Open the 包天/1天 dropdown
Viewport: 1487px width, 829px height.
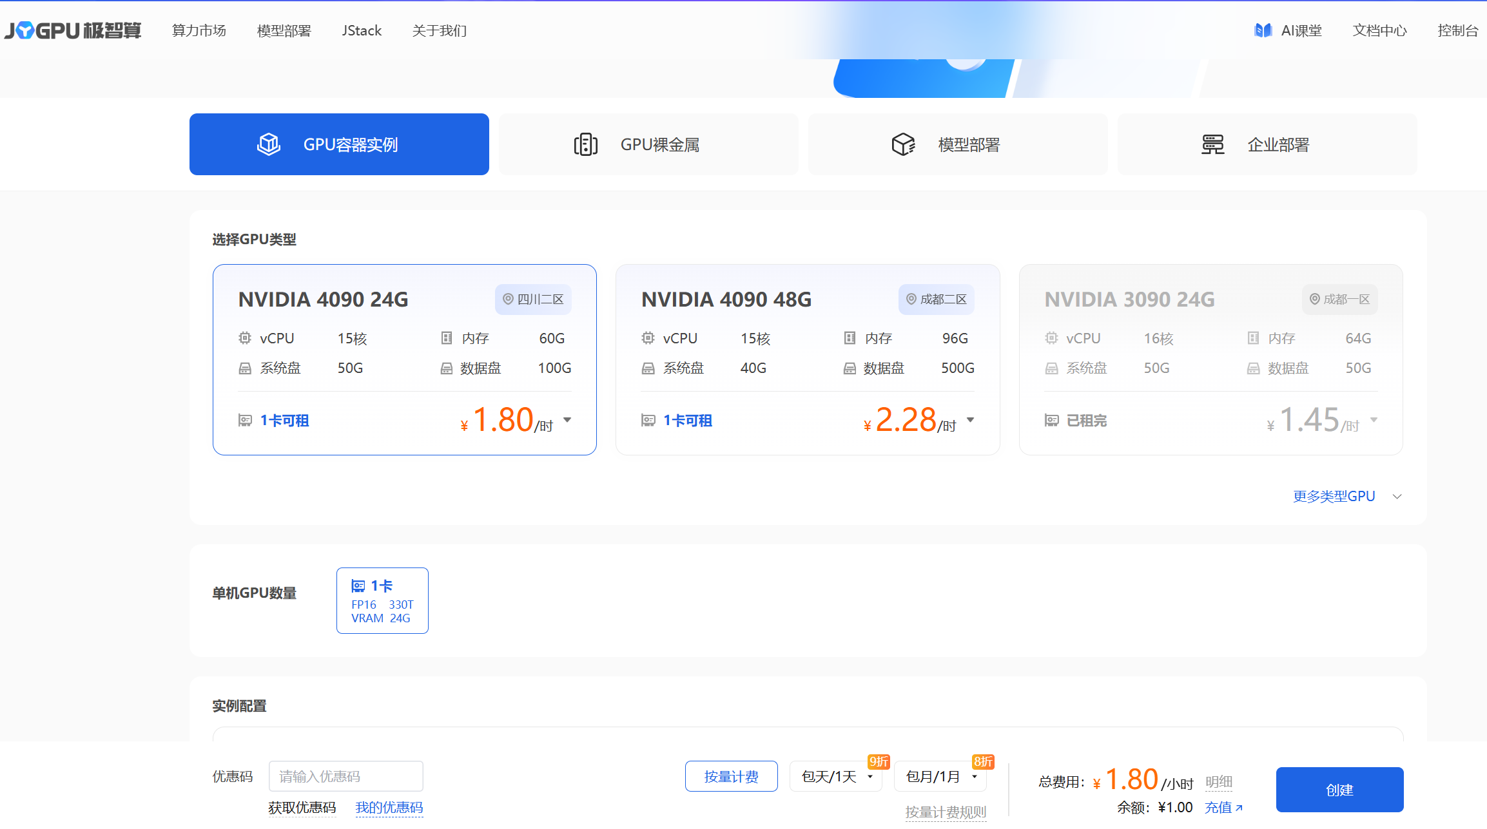[x=835, y=776]
